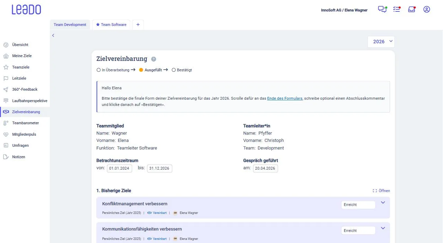Open the user profile icon
The image size is (443, 243).
[x=427, y=9]
